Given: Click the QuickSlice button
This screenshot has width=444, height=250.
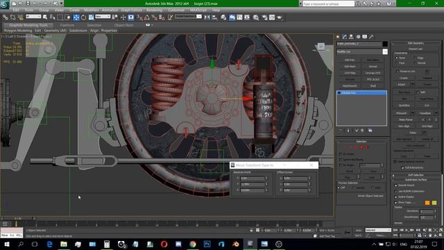Looking at the screenshot, I should tap(404, 106).
